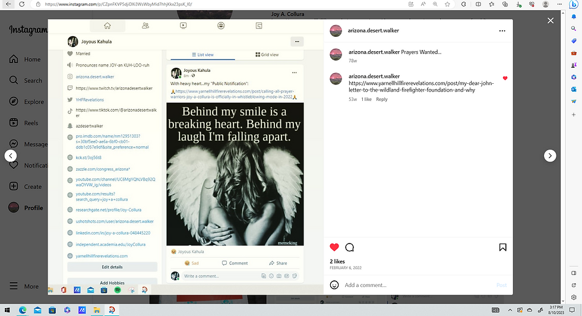Image resolution: width=582 pixels, height=316 pixels.
Task: Start Read aloud in browser toolbar
Action: (423, 4)
